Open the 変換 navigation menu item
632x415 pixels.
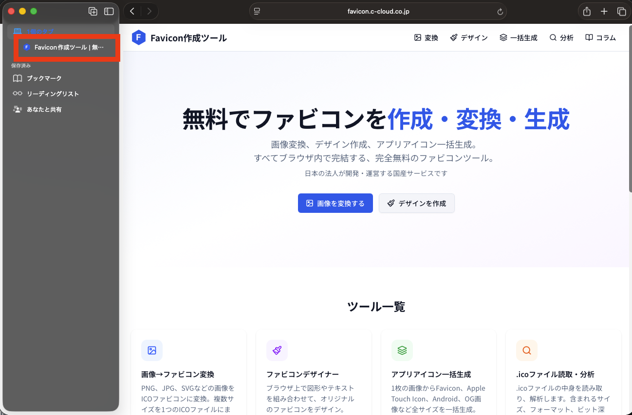pos(426,38)
